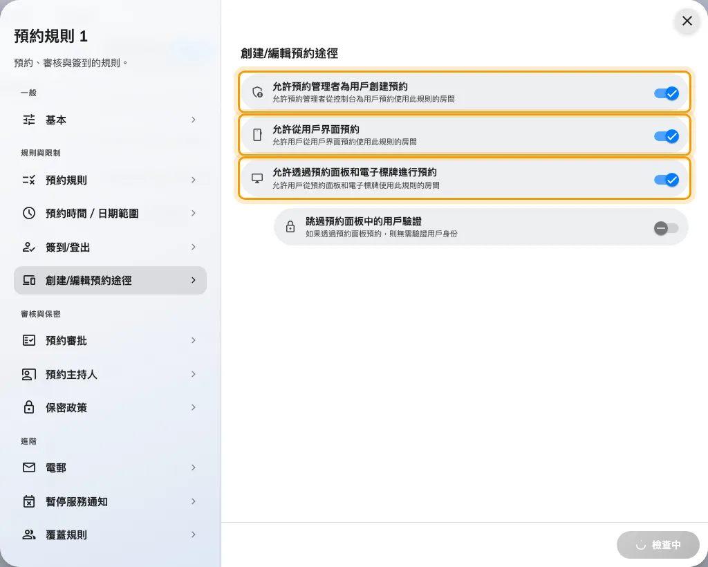Open the 電郵 settings label
Viewport: 708px width, 567px height.
(x=56, y=467)
